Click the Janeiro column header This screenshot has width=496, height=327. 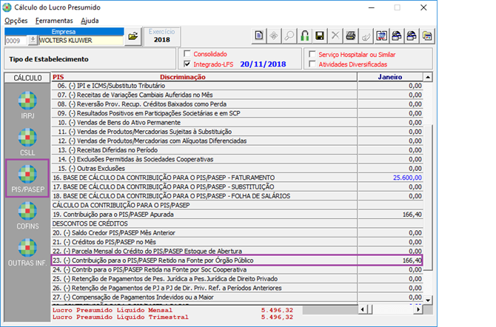[x=390, y=77]
